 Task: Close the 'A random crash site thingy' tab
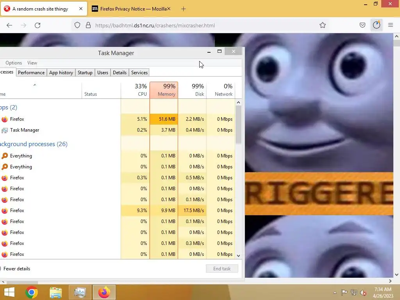80,9
